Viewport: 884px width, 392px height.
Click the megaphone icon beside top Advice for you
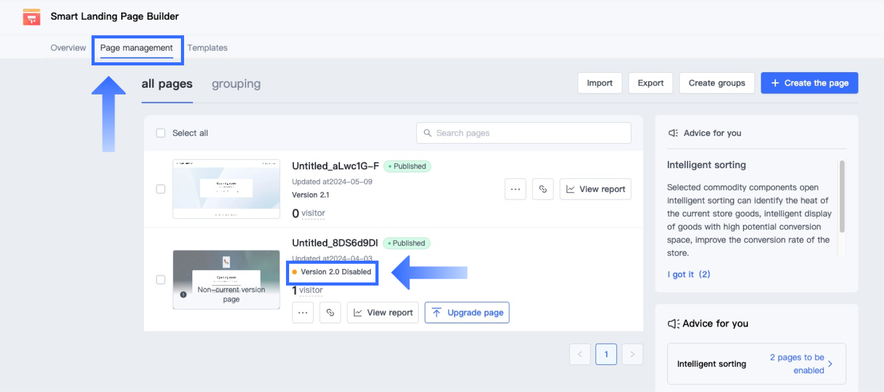pos(673,133)
